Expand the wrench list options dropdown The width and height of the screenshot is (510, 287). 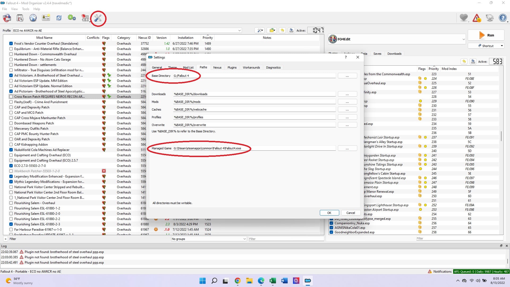pyautogui.click(x=259, y=30)
